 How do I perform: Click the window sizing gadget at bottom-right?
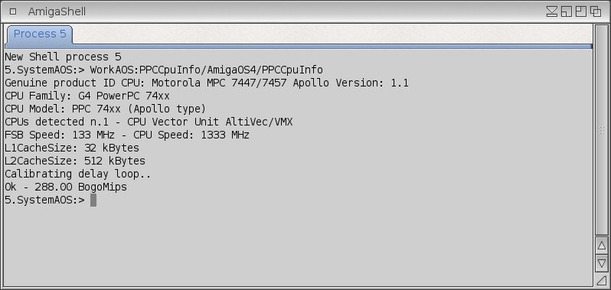coord(602,279)
